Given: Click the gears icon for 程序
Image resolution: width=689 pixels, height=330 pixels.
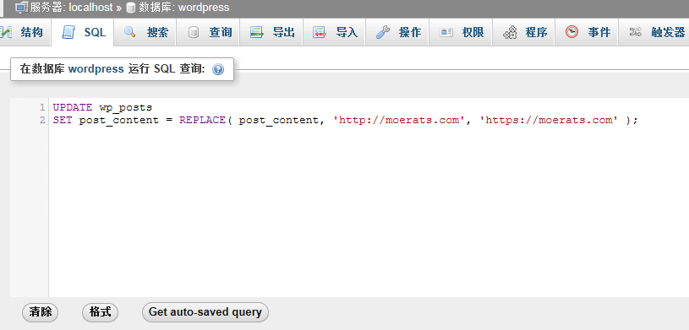Looking at the screenshot, I should point(510,32).
